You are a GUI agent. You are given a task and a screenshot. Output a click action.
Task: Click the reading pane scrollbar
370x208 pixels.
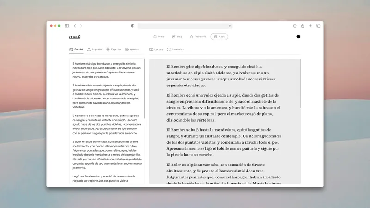(x=300, y=84)
